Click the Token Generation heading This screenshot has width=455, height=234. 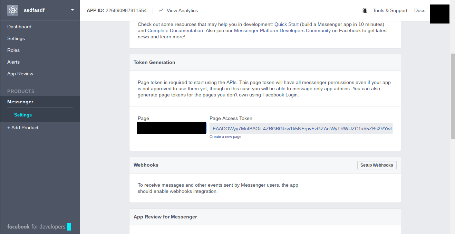pos(154,62)
